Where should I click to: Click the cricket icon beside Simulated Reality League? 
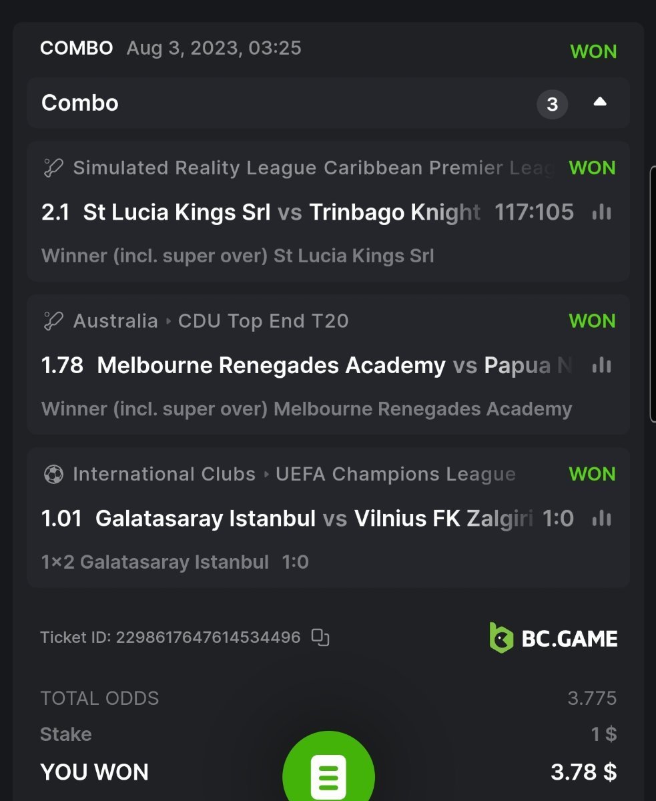(53, 168)
